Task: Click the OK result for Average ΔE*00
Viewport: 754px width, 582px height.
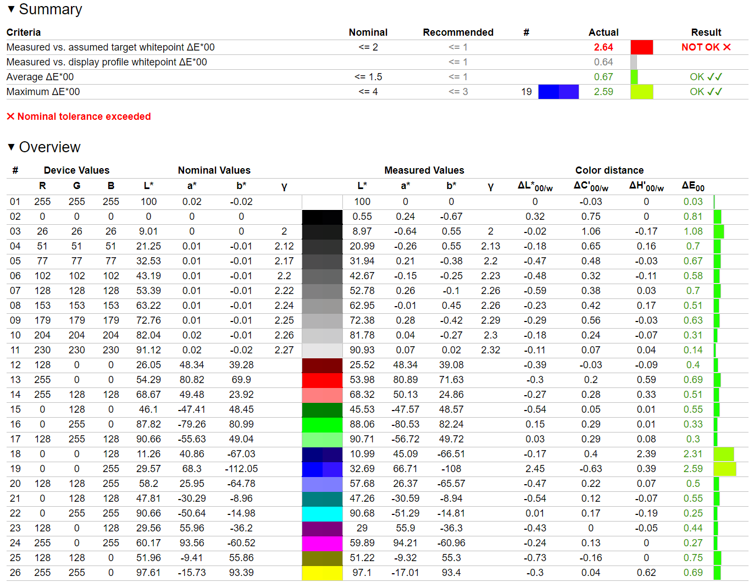Action: pos(706,77)
